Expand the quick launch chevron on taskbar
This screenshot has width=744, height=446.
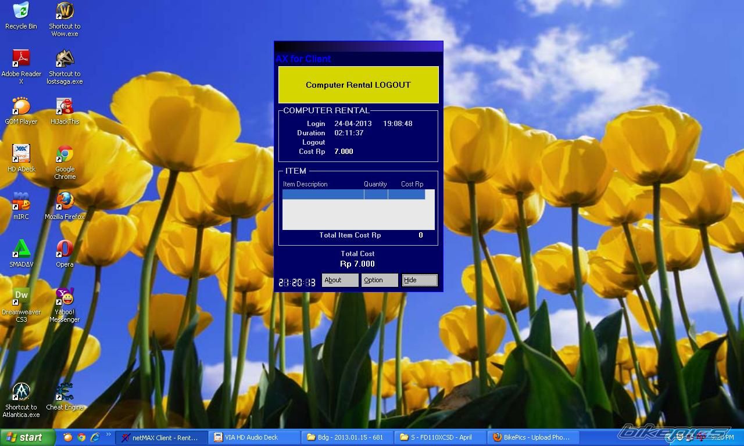108,435
